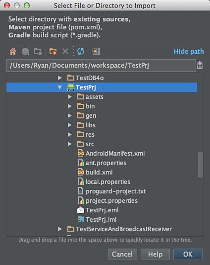210x265 pixels.
Task: Select the res folder name
Action: click(x=90, y=135)
